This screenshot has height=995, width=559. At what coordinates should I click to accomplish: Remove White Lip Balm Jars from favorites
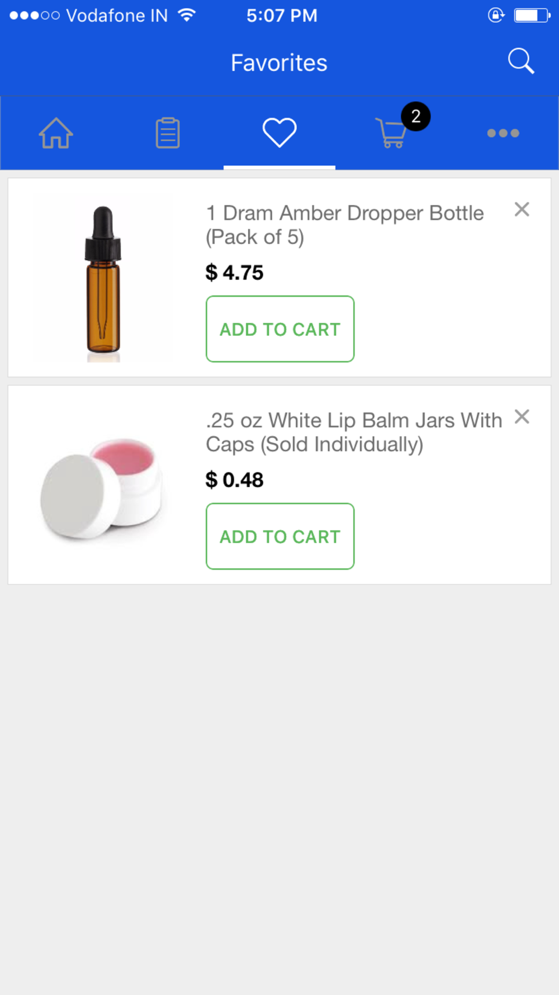pos(522,417)
